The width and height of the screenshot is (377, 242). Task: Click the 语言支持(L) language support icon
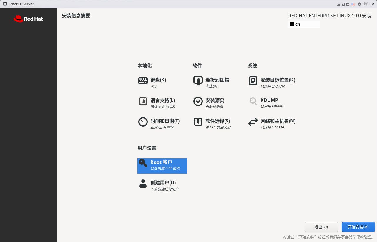point(143,101)
